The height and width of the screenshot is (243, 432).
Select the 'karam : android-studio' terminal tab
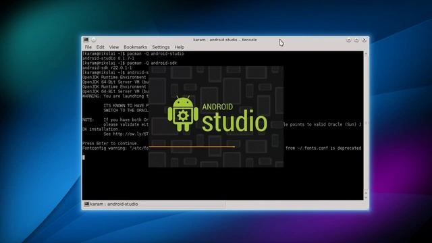click(x=154, y=204)
